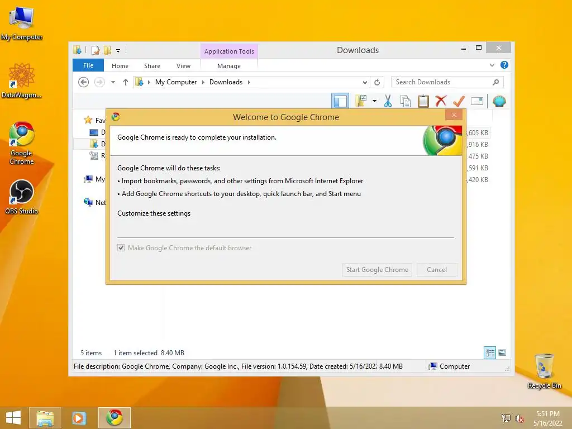Viewport: 572px width, 429px height.
Task: Open the Share ribbon tab
Action: pyautogui.click(x=152, y=66)
